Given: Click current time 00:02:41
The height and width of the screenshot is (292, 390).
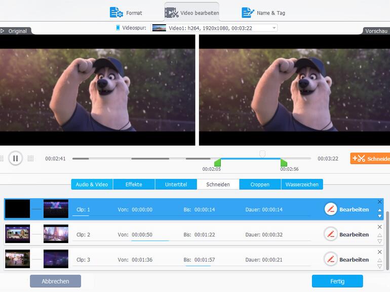Looking at the screenshot, I should click(x=55, y=159).
